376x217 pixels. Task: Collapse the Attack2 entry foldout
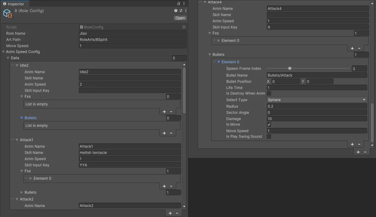[x=17, y=199]
